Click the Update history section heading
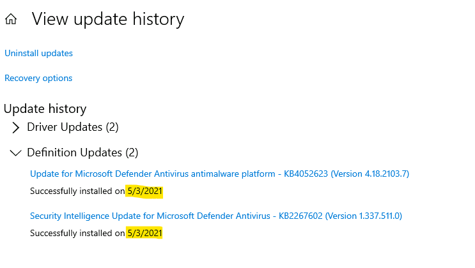This screenshot has height=268, width=475. tap(45, 109)
